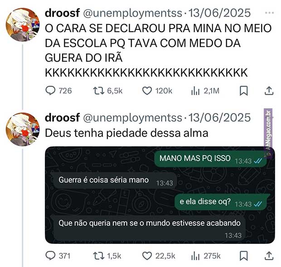
Task: Select the 'Deus tenha piedade dessa alma' tweet text
Action: (x=126, y=133)
